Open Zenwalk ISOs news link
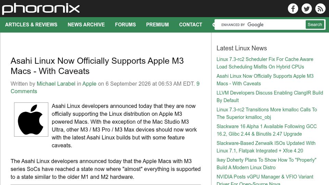Viewport: 329px width, 185px height. 266,147
